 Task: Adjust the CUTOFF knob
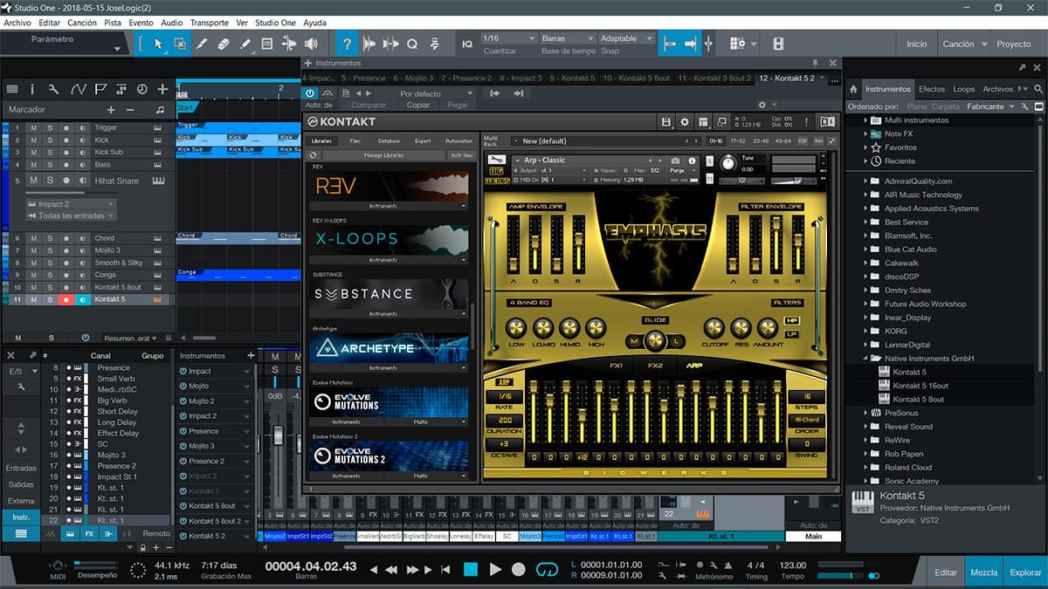(714, 328)
